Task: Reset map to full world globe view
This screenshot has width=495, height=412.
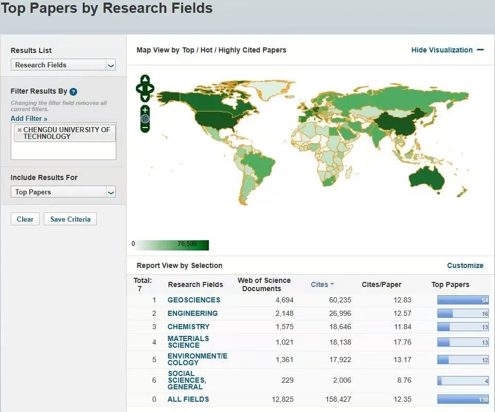Action: tap(145, 119)
